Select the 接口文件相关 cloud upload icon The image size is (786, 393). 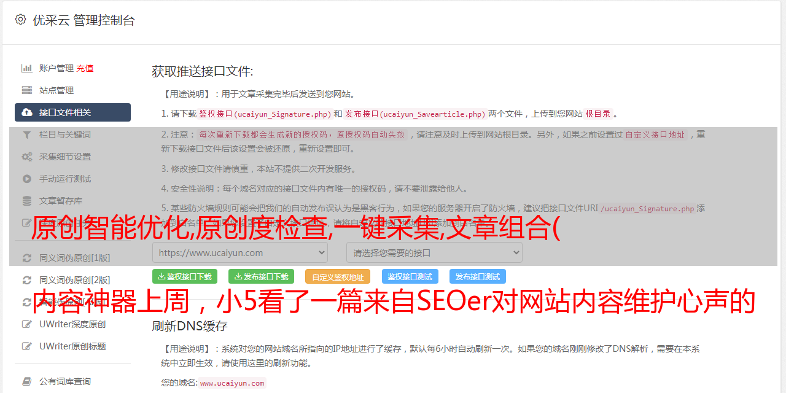coord(27,112)
